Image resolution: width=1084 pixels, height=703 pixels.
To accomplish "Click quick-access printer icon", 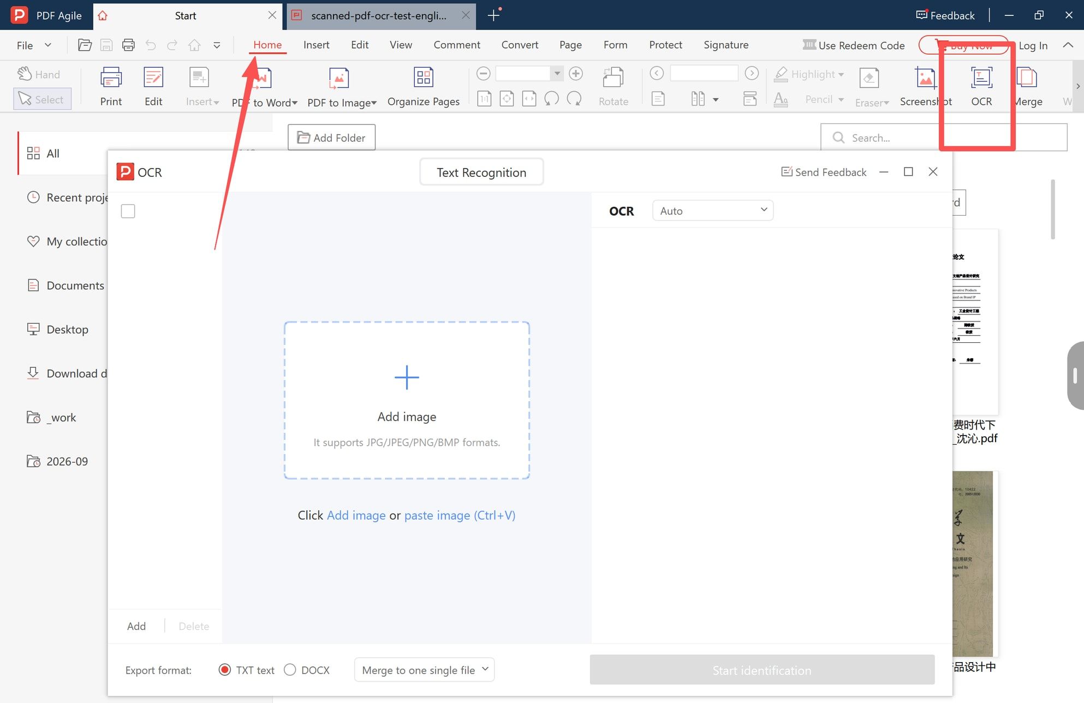I will [x=128, y=45].
